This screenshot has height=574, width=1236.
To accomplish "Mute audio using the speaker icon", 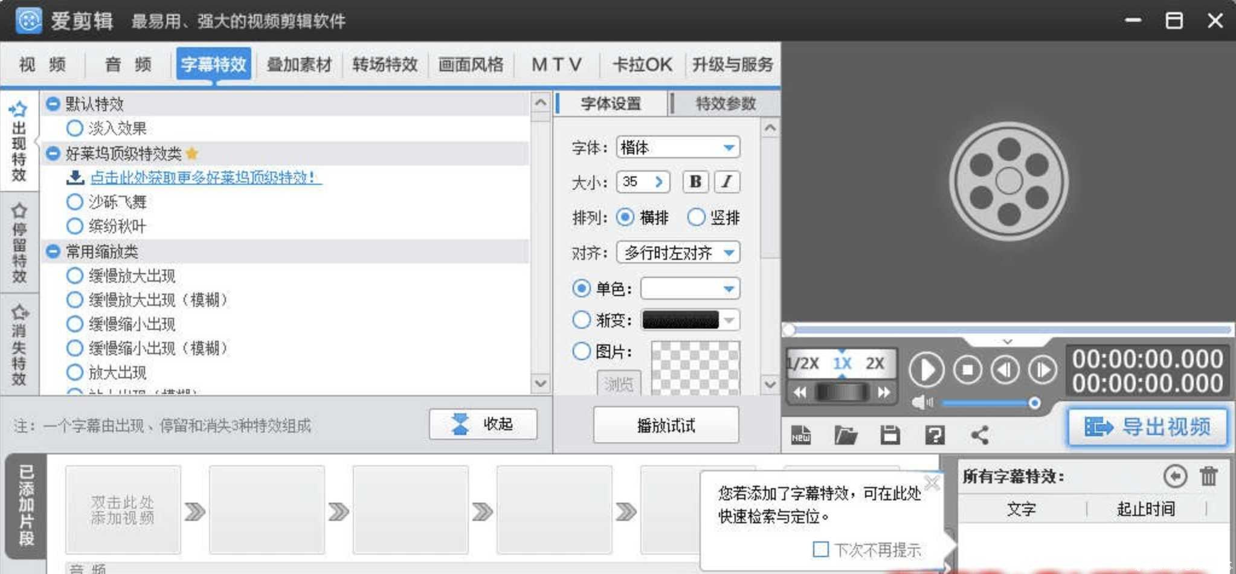I will point(922,402).
